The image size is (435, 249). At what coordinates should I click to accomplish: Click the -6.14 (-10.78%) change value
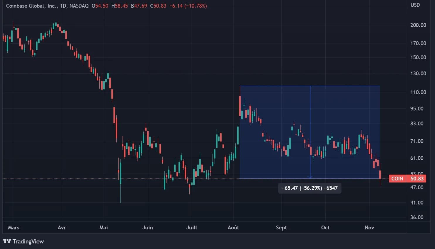click(x=188, y=6)
